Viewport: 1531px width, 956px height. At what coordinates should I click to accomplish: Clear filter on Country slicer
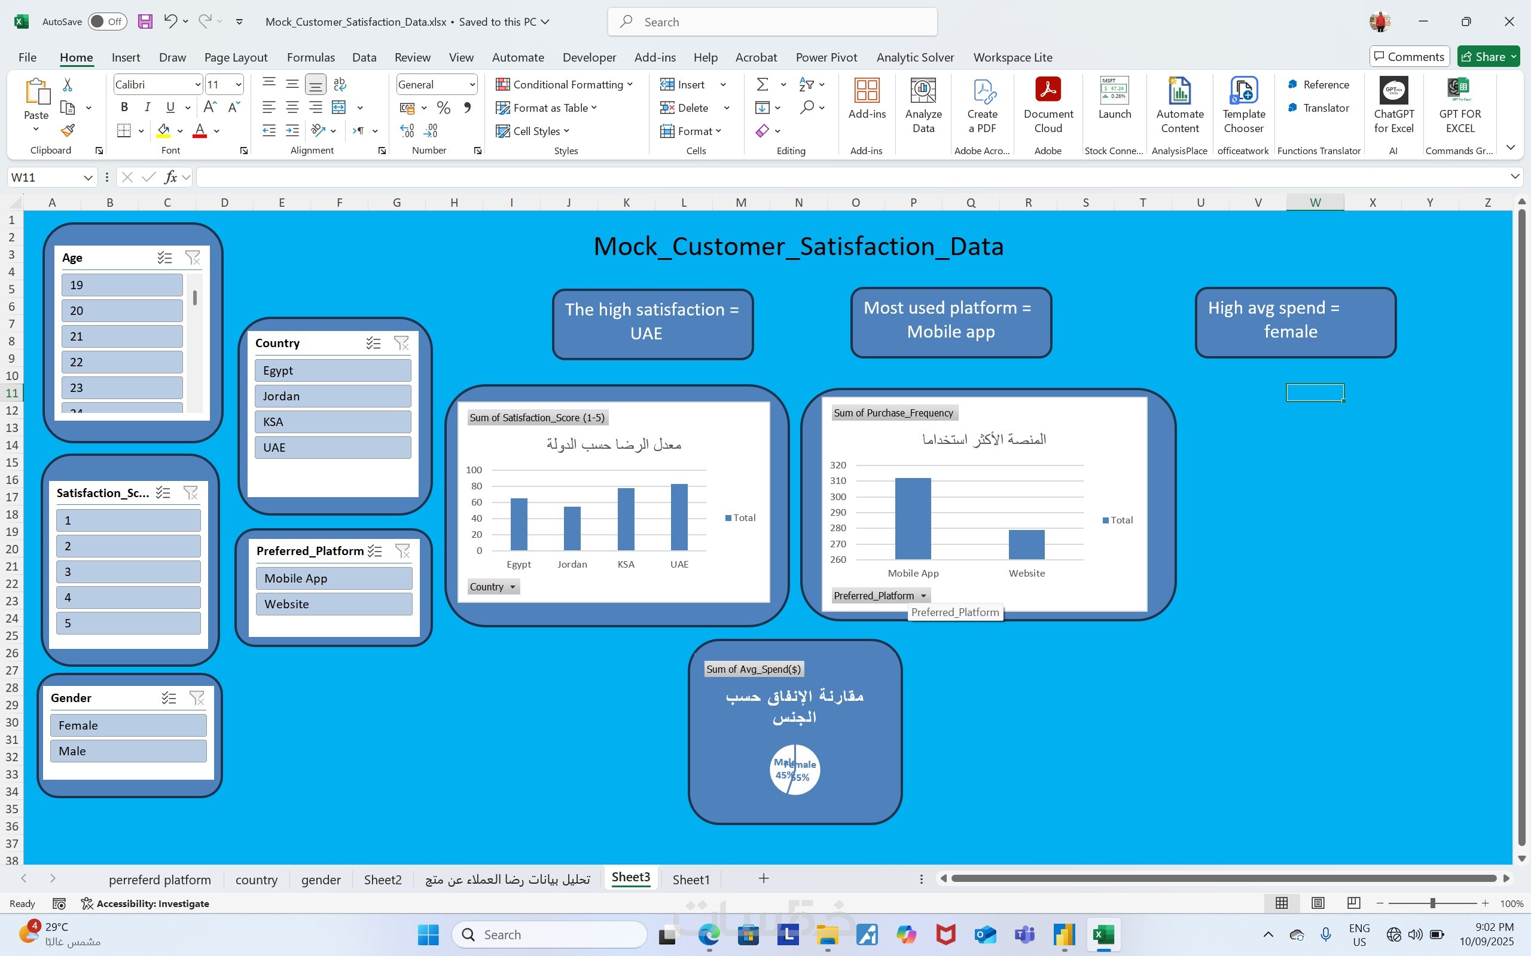tap(401, 343)
